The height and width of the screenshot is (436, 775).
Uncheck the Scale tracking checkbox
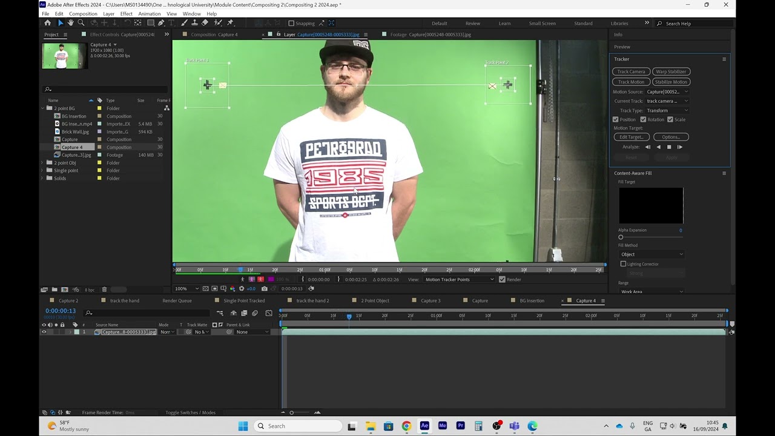(x=670, y=119)
